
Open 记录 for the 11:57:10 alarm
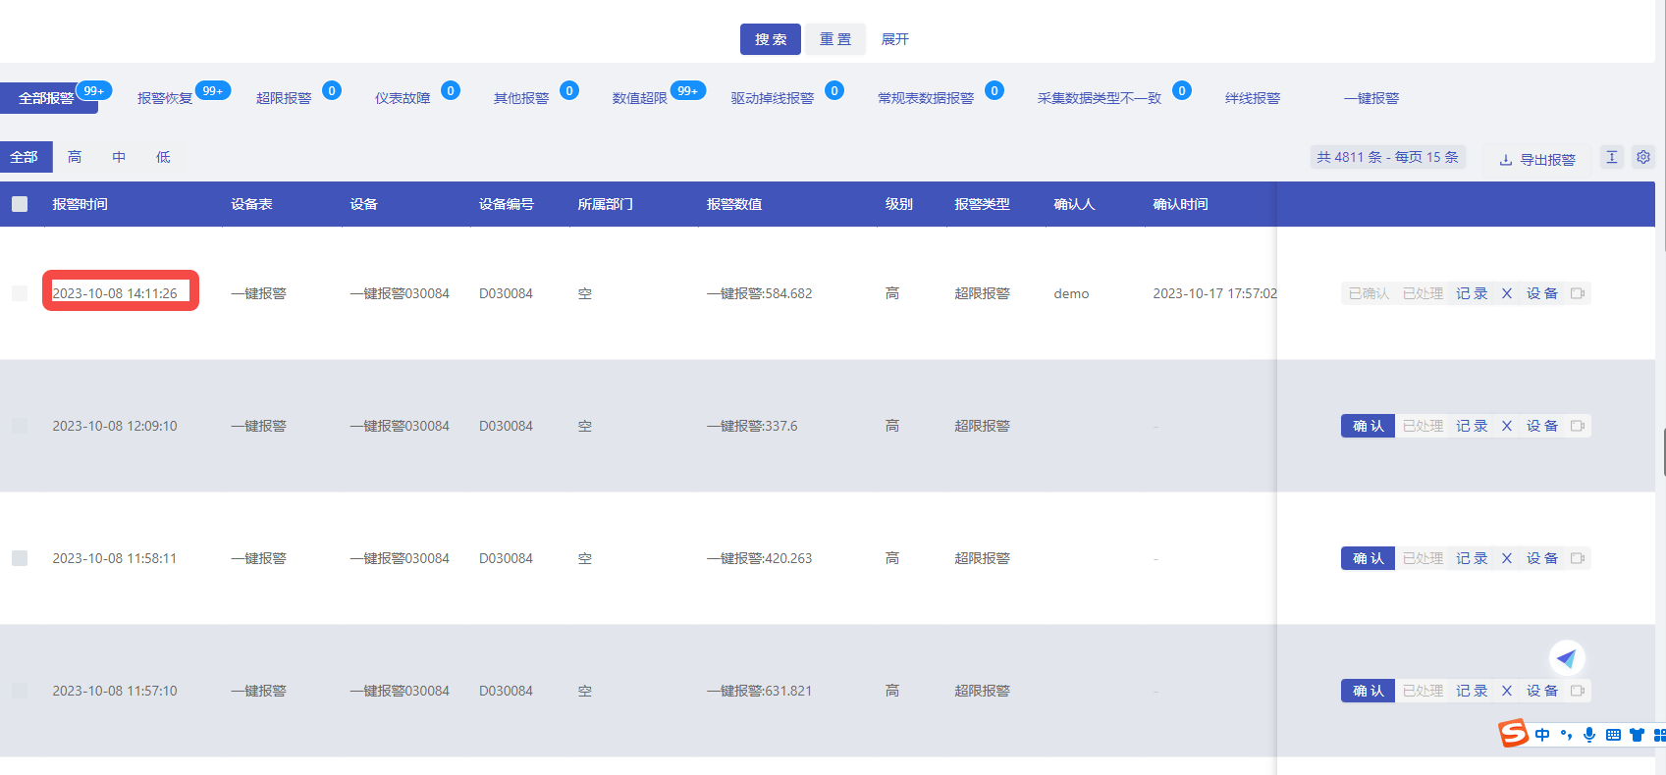(1472, 691)
